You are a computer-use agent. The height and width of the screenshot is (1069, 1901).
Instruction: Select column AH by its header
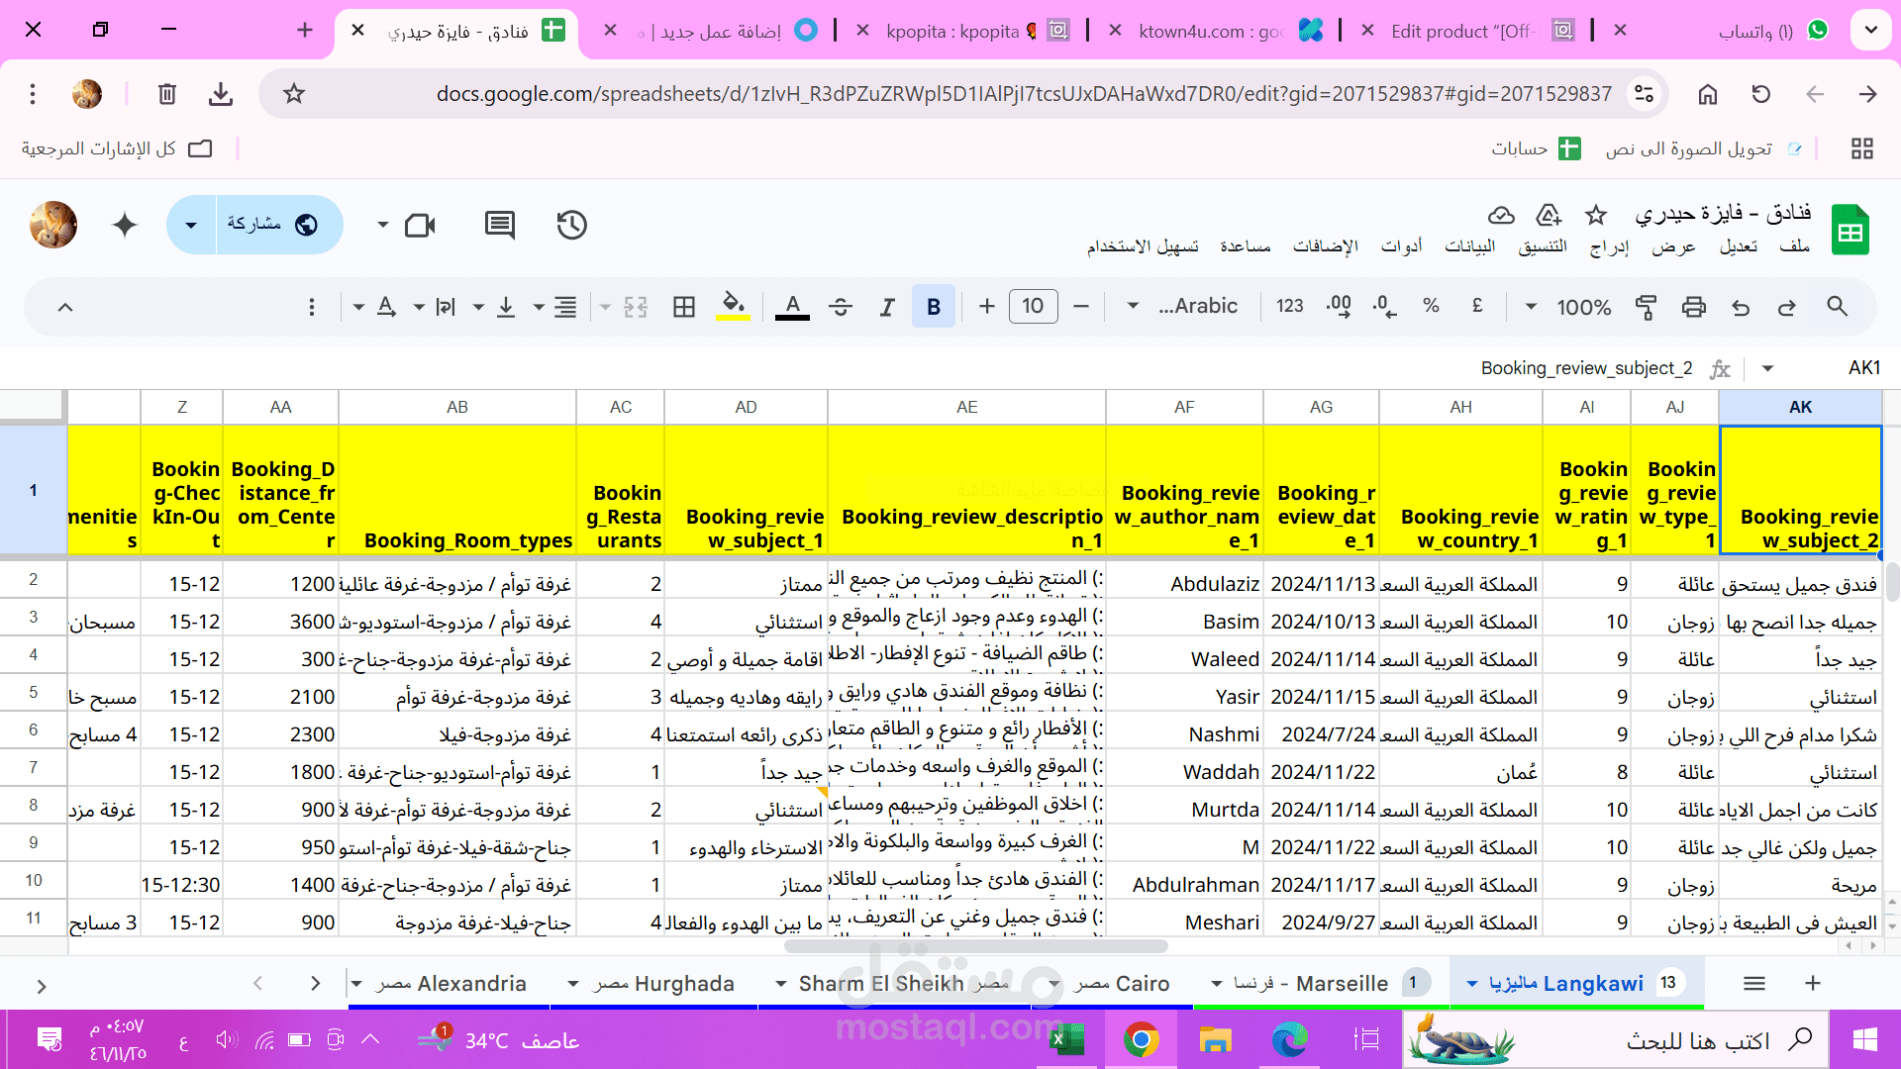click(1460, 407)
